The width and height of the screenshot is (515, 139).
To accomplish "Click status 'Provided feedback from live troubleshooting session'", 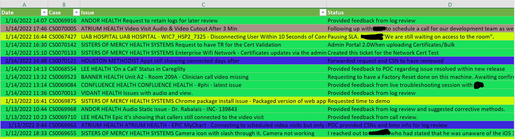I will click(420, 85).
